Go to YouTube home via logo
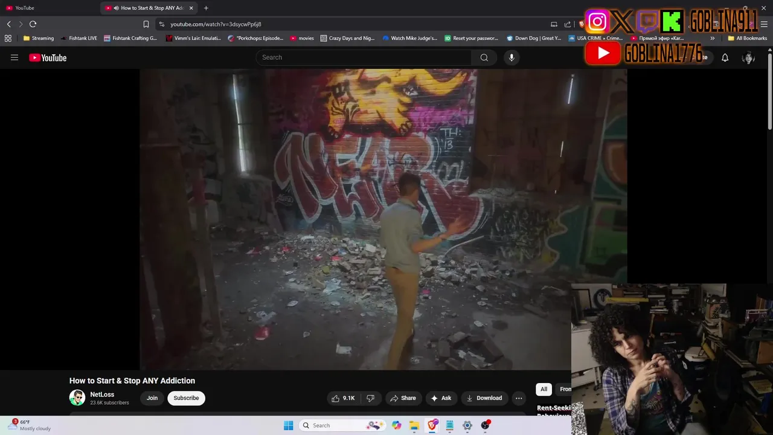 pos(48,58)
